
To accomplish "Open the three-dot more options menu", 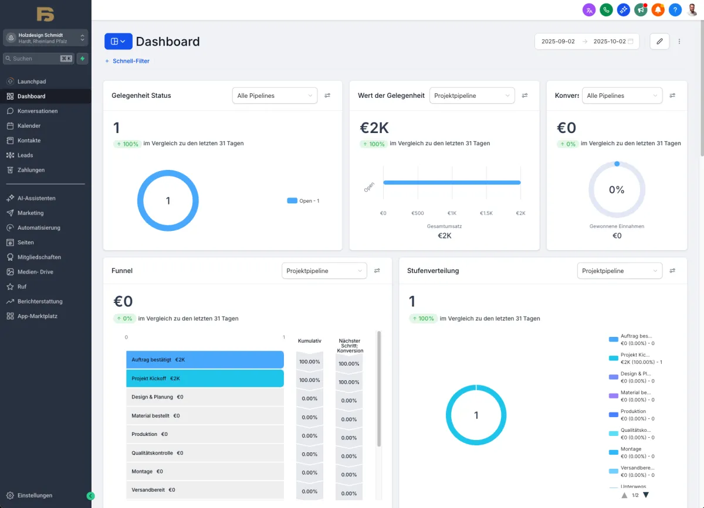I will (x=679, y=42).
